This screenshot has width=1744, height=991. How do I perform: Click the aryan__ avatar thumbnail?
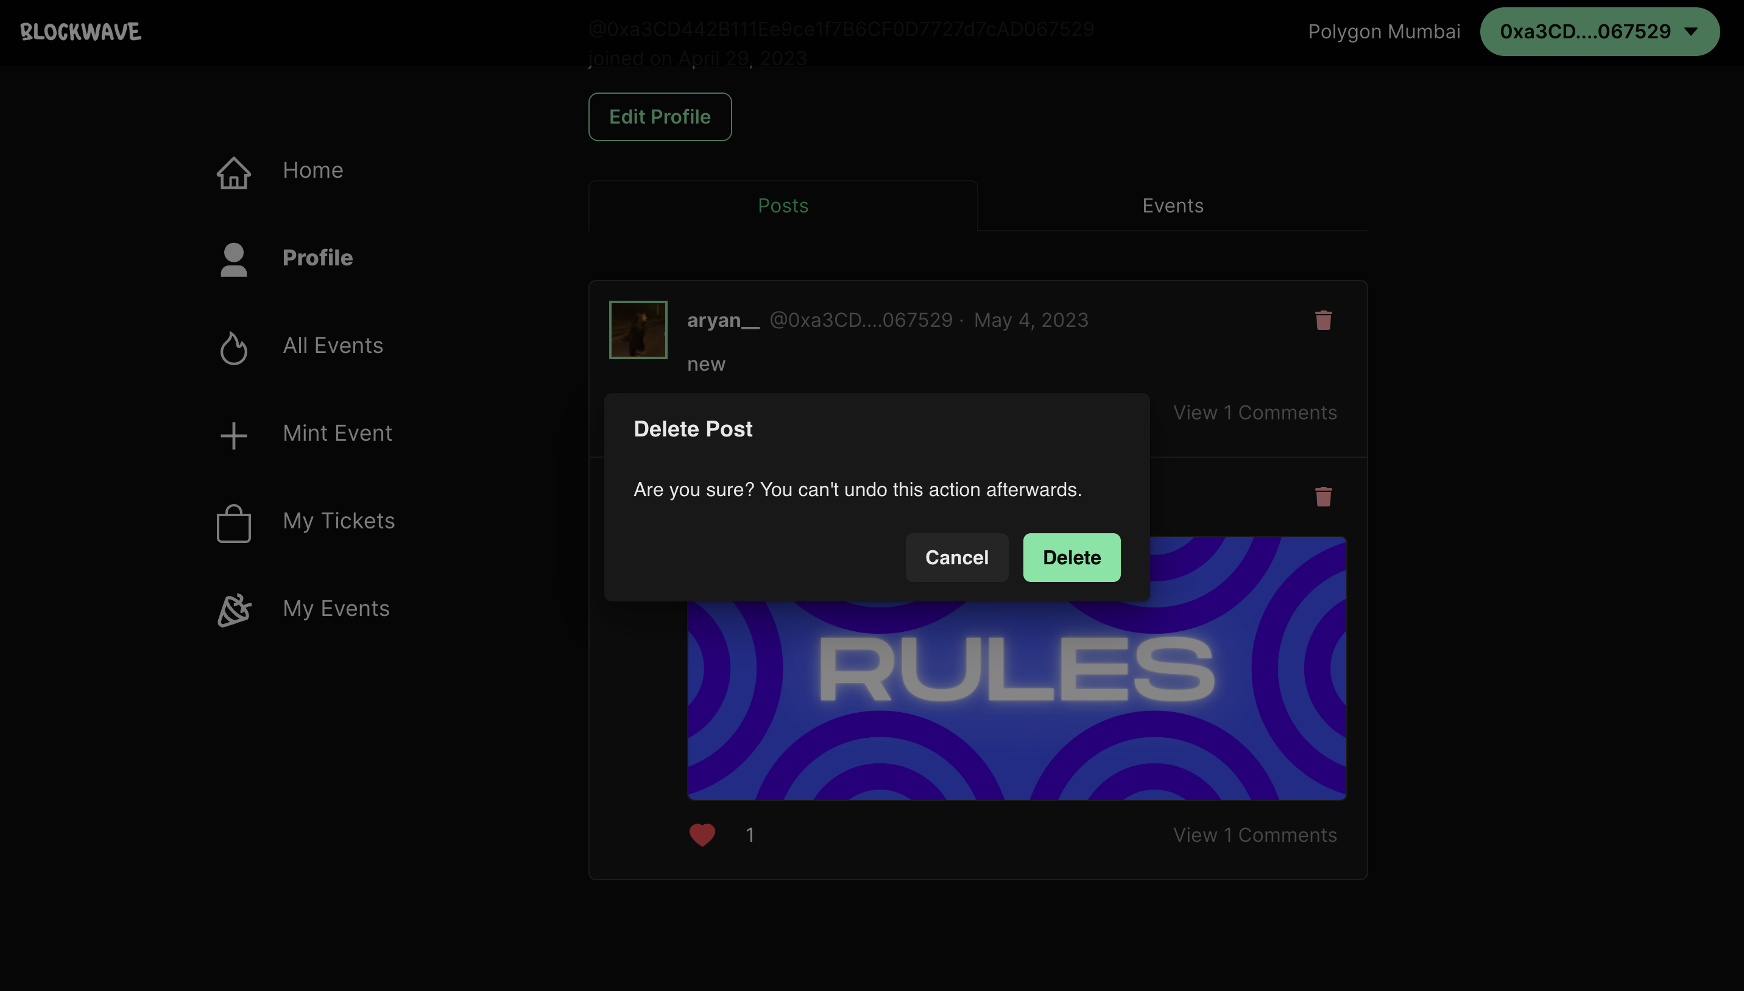637,329
